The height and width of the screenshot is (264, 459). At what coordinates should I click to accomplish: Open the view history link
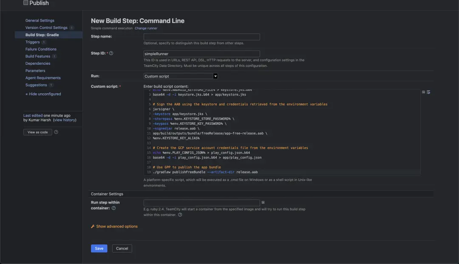65,120
